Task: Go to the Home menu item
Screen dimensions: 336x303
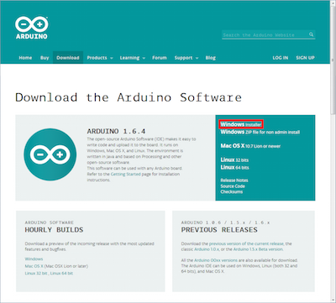Action: click(25, 58)
